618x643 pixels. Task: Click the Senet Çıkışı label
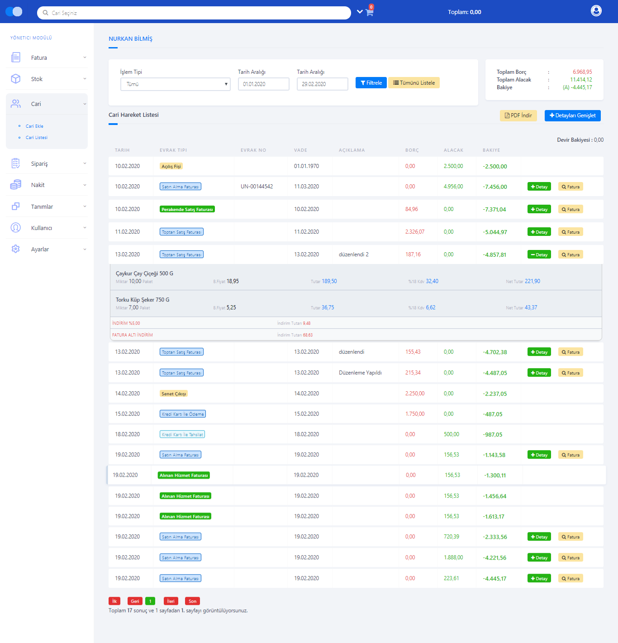point(174,393)
